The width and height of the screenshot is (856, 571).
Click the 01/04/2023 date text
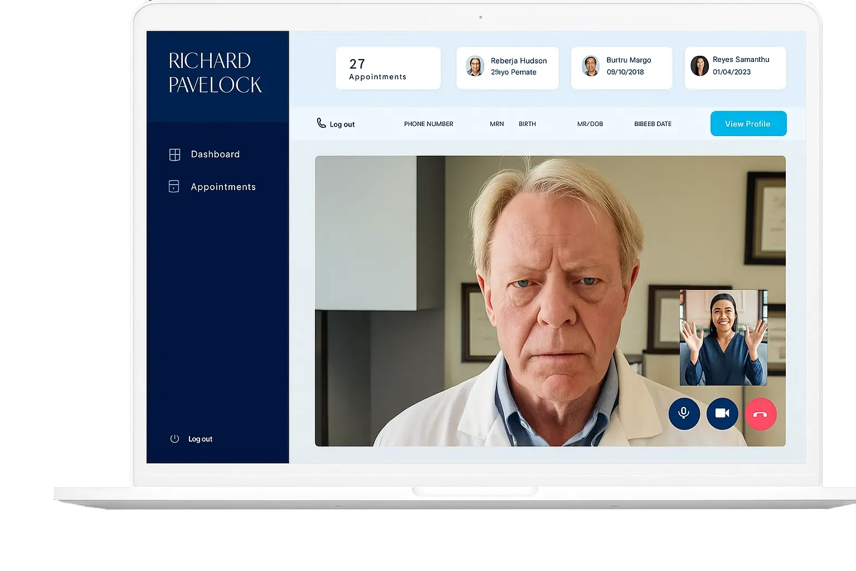tap(732, 72)
